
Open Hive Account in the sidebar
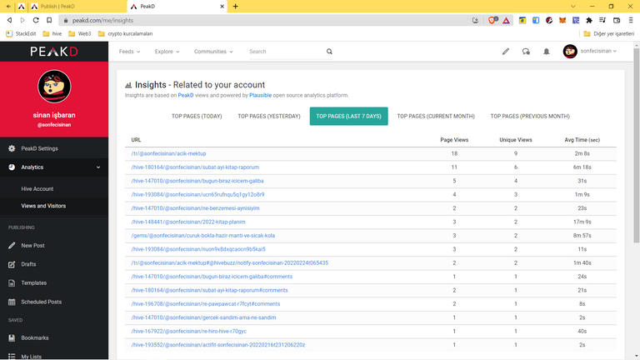click(x=37, y=189)
